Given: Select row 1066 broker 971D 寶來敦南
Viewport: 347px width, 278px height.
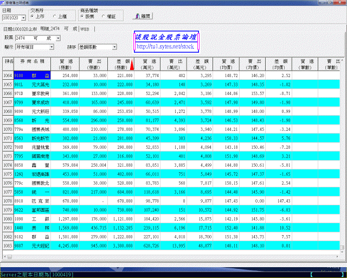Looking at the screenshot, I should click(33, 93).
